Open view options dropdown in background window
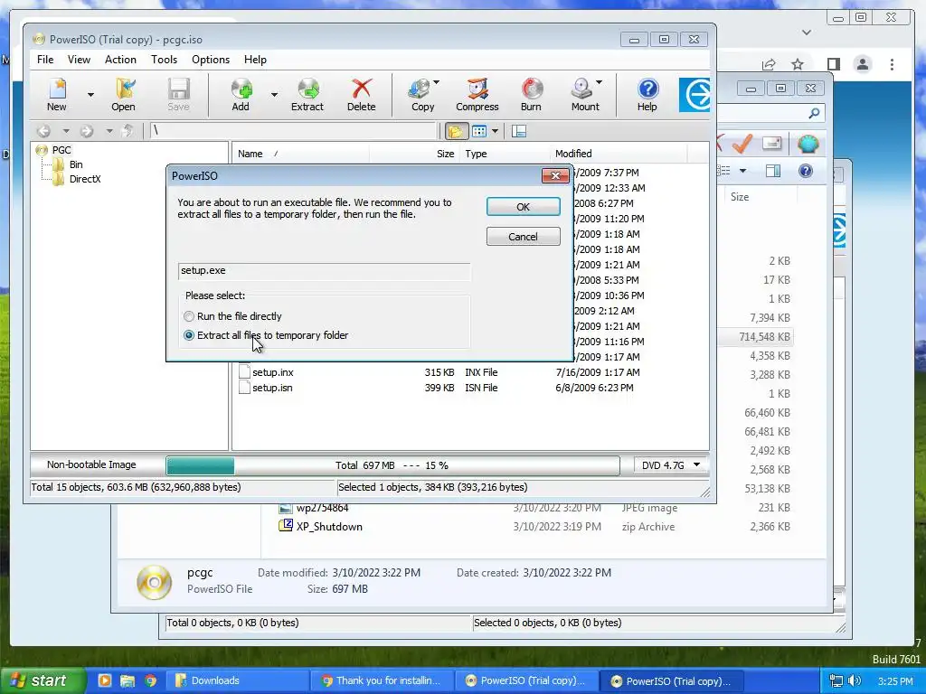926x694 pixels. click(x=743, y=171)
